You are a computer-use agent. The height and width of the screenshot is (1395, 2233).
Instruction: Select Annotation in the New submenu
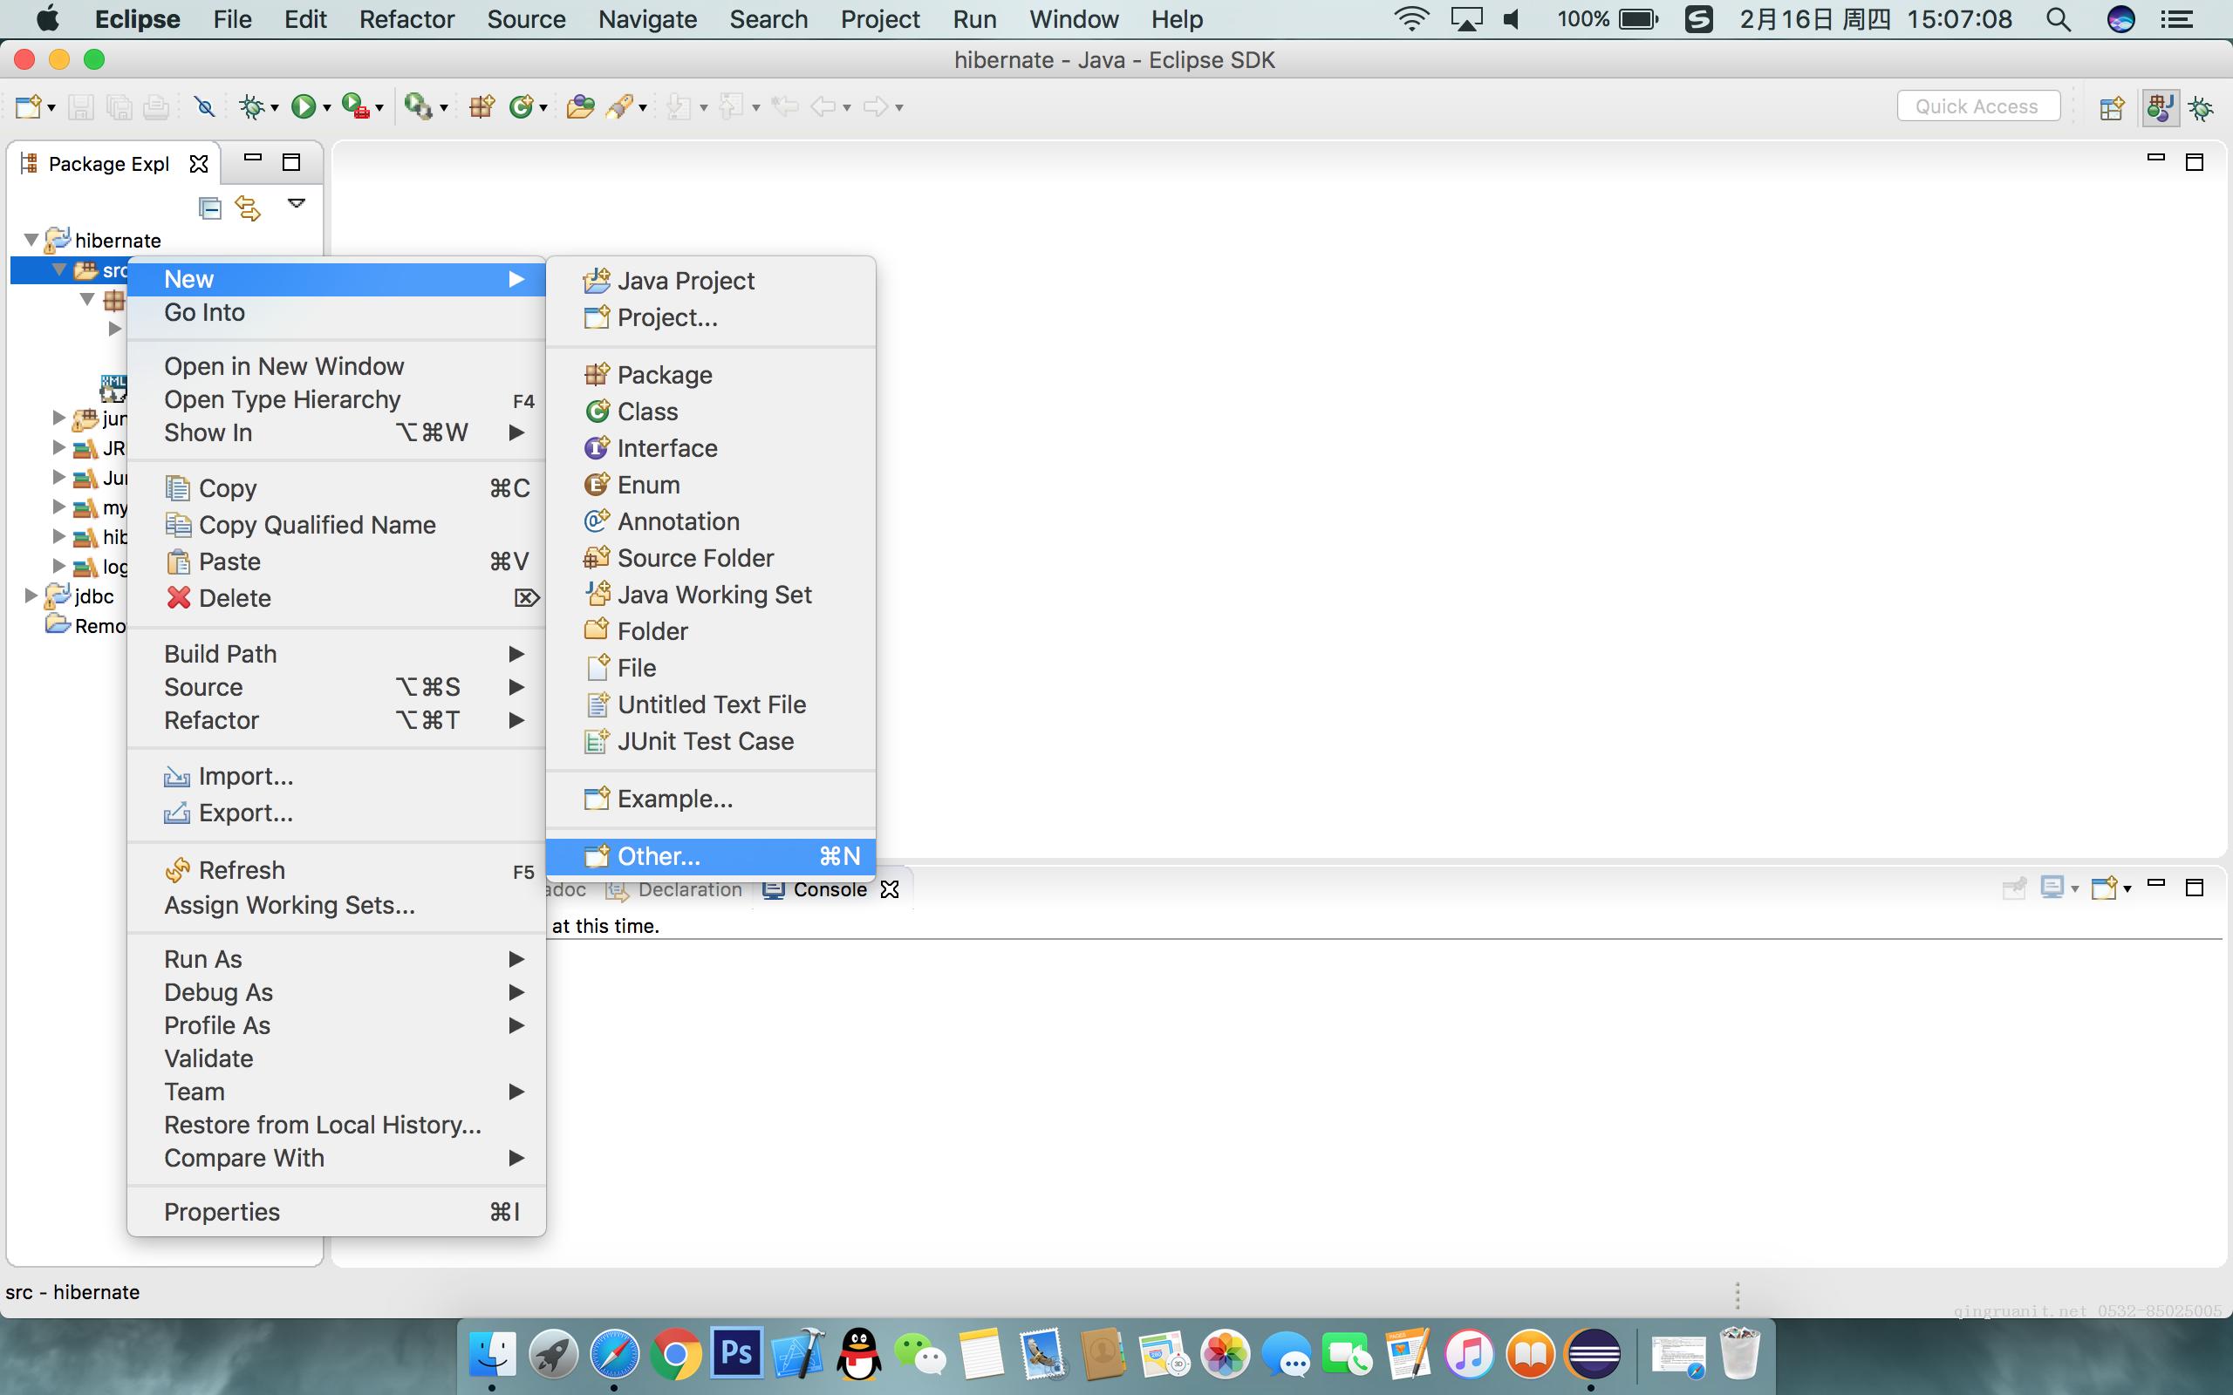point(711,521)
